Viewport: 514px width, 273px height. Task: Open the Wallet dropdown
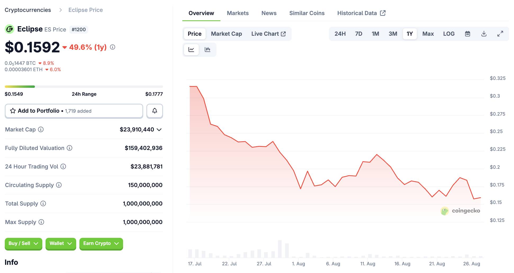(61, 243)
